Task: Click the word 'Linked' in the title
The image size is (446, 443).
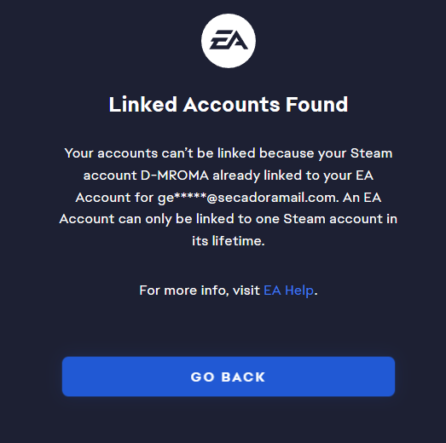Action: (143, 104)
